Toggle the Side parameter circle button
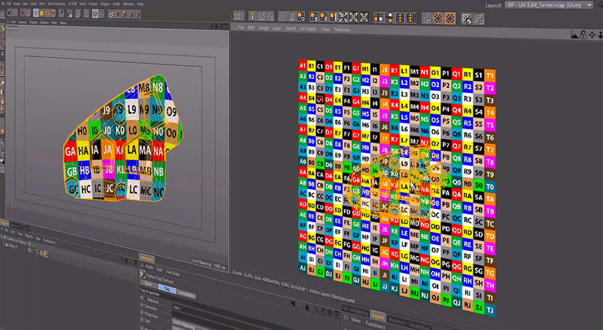603x330 pixels. [x=142, y=319]
